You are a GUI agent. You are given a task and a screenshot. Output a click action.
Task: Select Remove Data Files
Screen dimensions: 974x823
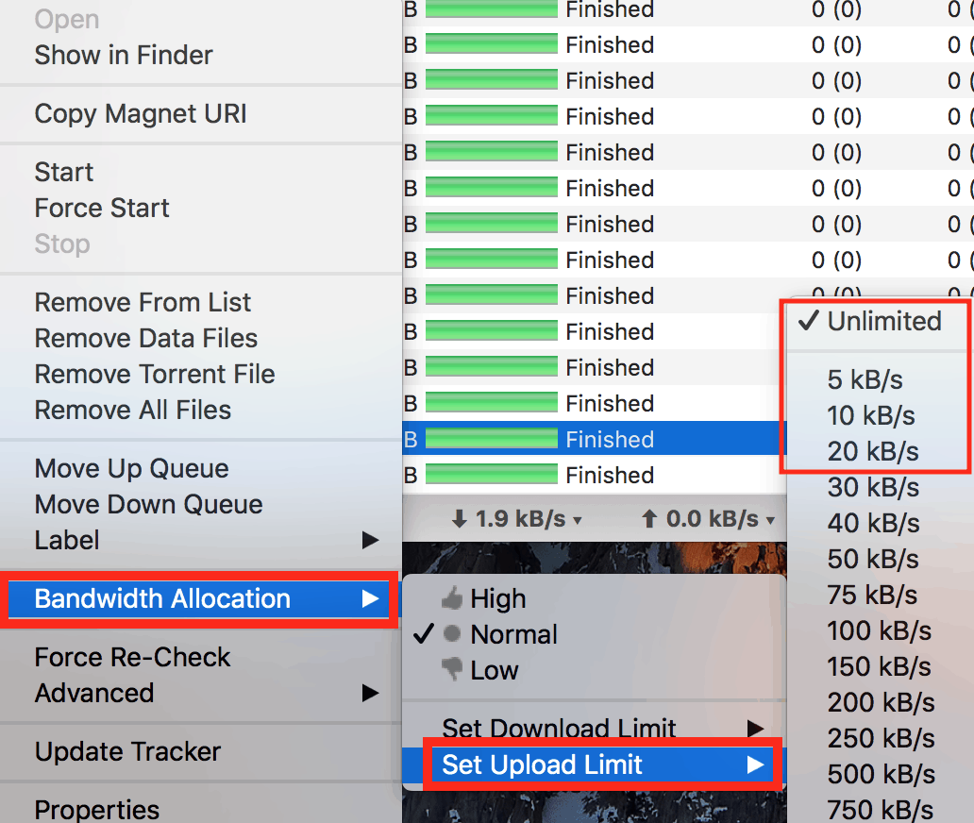pyautogui.click(x=146, y=338)
